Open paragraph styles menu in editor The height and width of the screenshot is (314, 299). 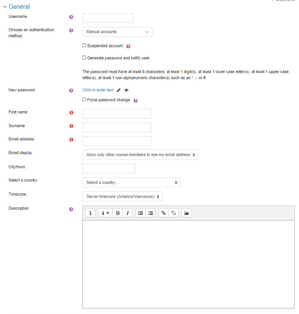coord(105,213)
